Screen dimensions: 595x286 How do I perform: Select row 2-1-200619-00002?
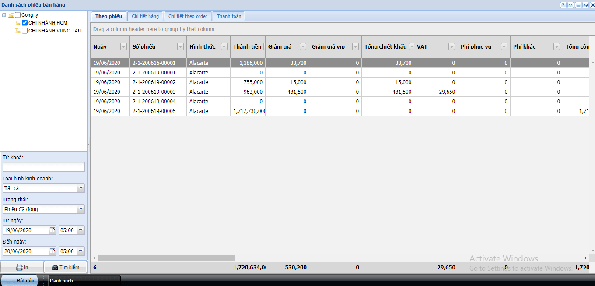[339, 82]
